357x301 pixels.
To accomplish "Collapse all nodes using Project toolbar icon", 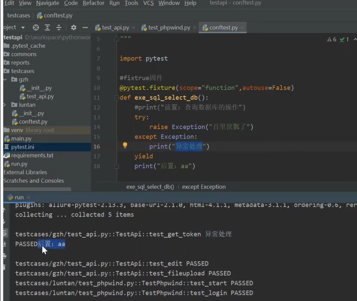I will pos(59,27).
